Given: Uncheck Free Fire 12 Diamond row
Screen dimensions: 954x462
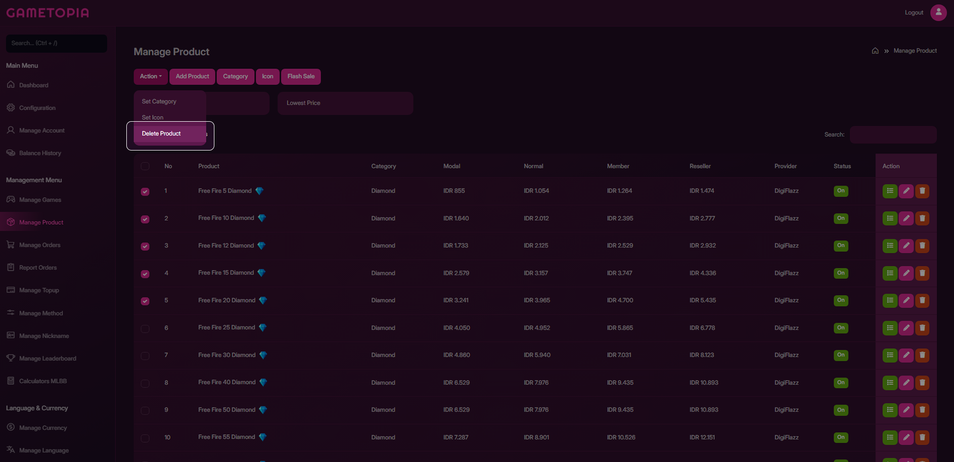Looking at the screenshot, I should click(145, 246).
